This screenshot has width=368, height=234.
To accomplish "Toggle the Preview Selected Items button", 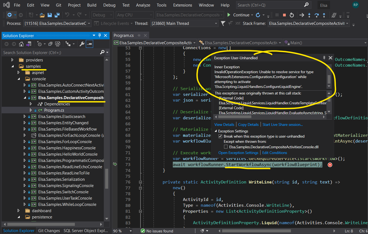I will pyautogui.click(x=89, y=44).
